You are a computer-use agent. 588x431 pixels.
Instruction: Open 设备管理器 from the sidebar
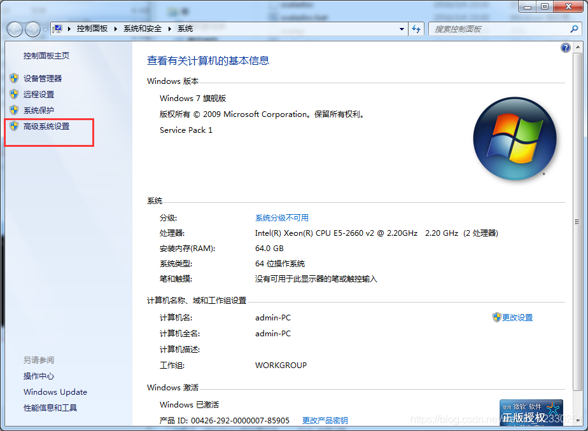[43, 79]
